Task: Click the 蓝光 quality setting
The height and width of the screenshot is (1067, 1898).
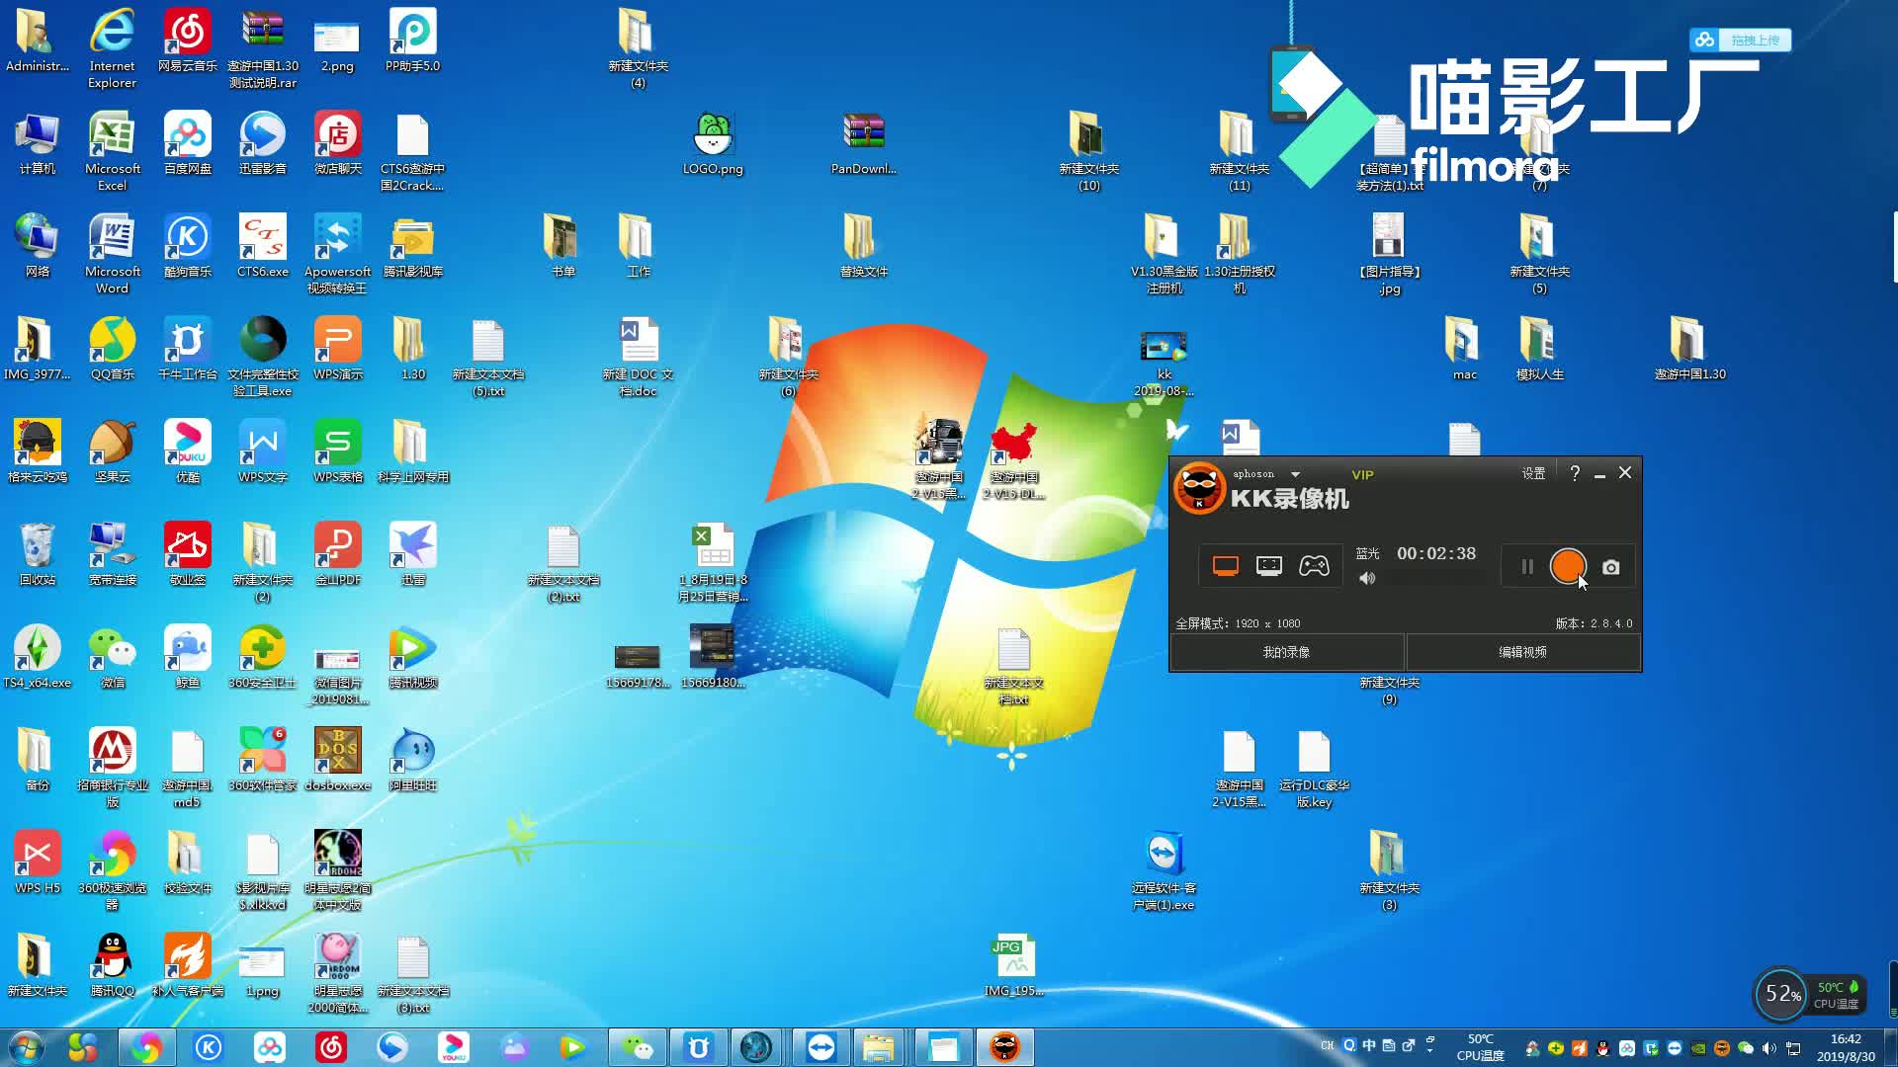Action: (x=1367, y=553)
